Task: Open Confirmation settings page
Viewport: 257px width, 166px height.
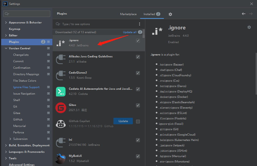Action: (22, 68)
